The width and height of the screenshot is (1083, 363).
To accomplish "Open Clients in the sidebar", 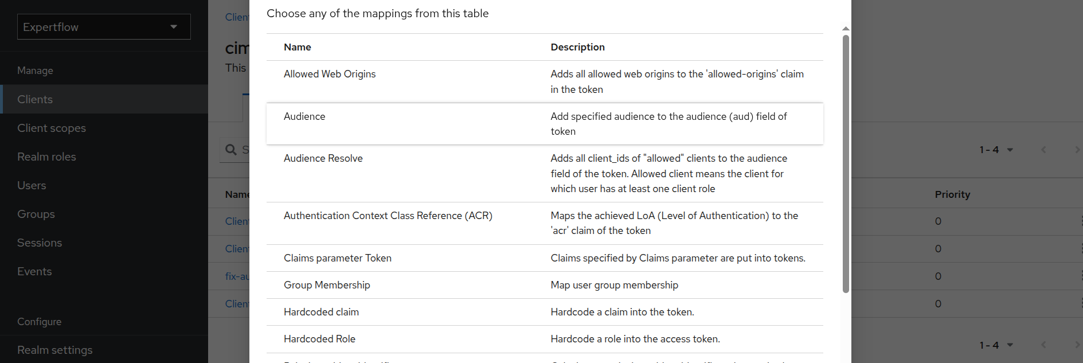I will [35, 99].
